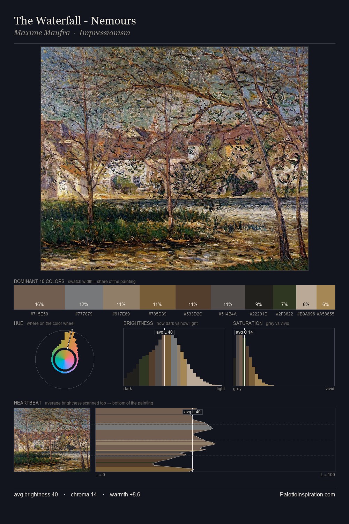Click the 'vivid' axis label
The width and height of the screenshot is (349, 524).
point(330,389)
